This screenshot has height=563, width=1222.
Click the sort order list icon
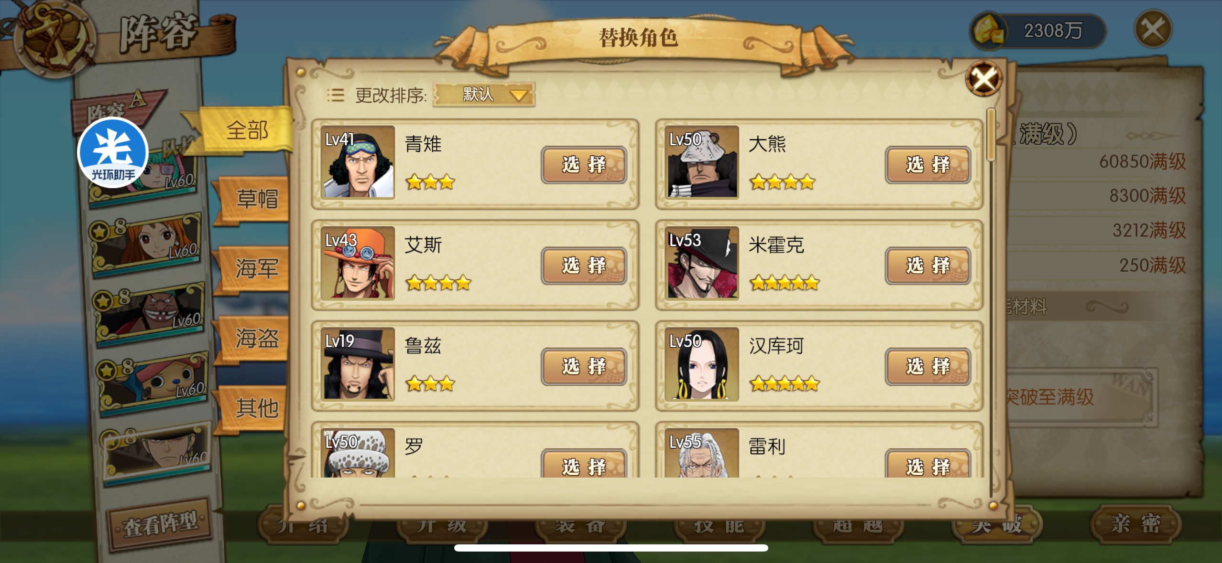point(336,95)
